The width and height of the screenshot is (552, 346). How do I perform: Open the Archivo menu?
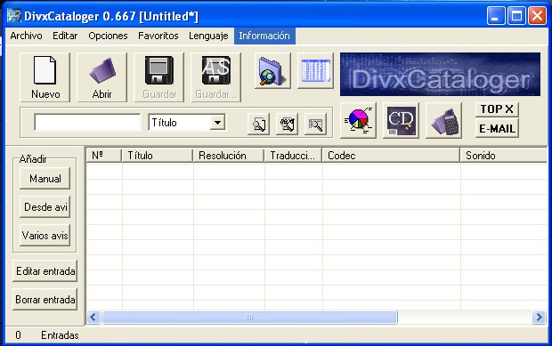point(26,36)
